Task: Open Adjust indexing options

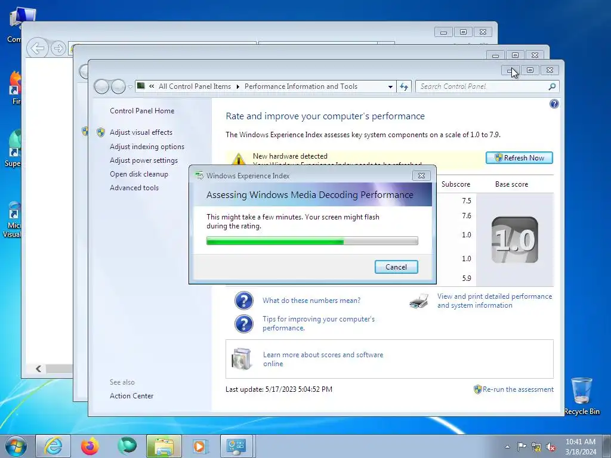Action: coord(147,147)
